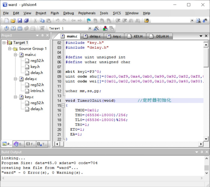This screenshot has height=187, width=210.
Task: Paste from clipboard using the toolbar
Action: click(49, 21)
